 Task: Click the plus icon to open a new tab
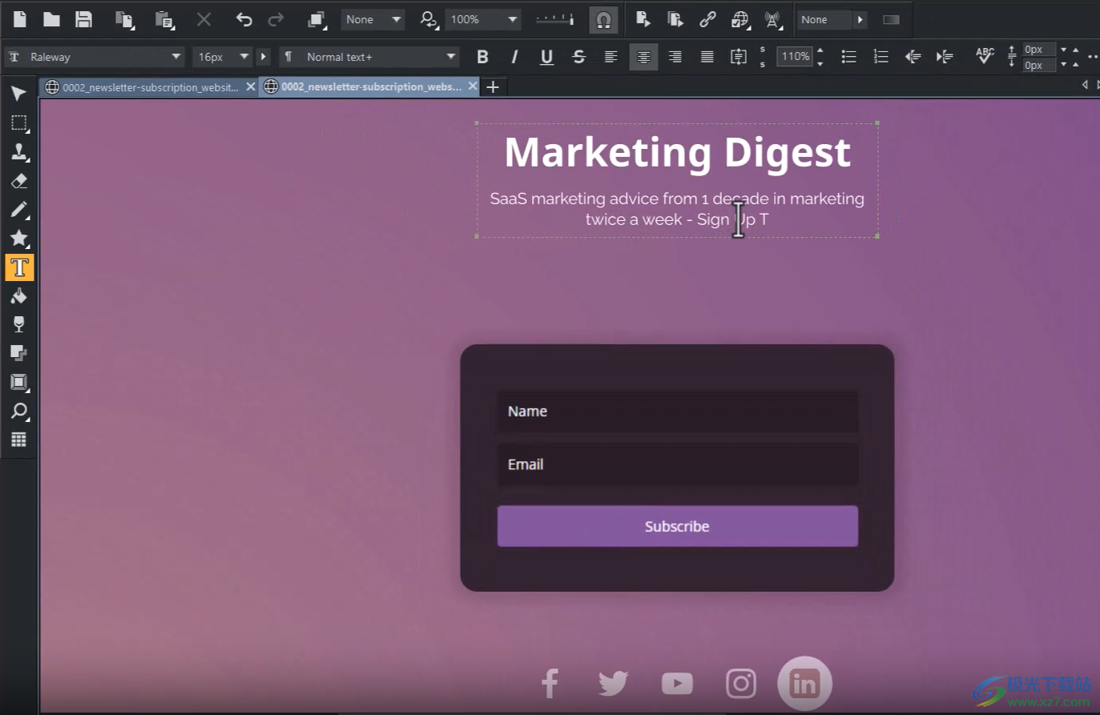point(493,86)
